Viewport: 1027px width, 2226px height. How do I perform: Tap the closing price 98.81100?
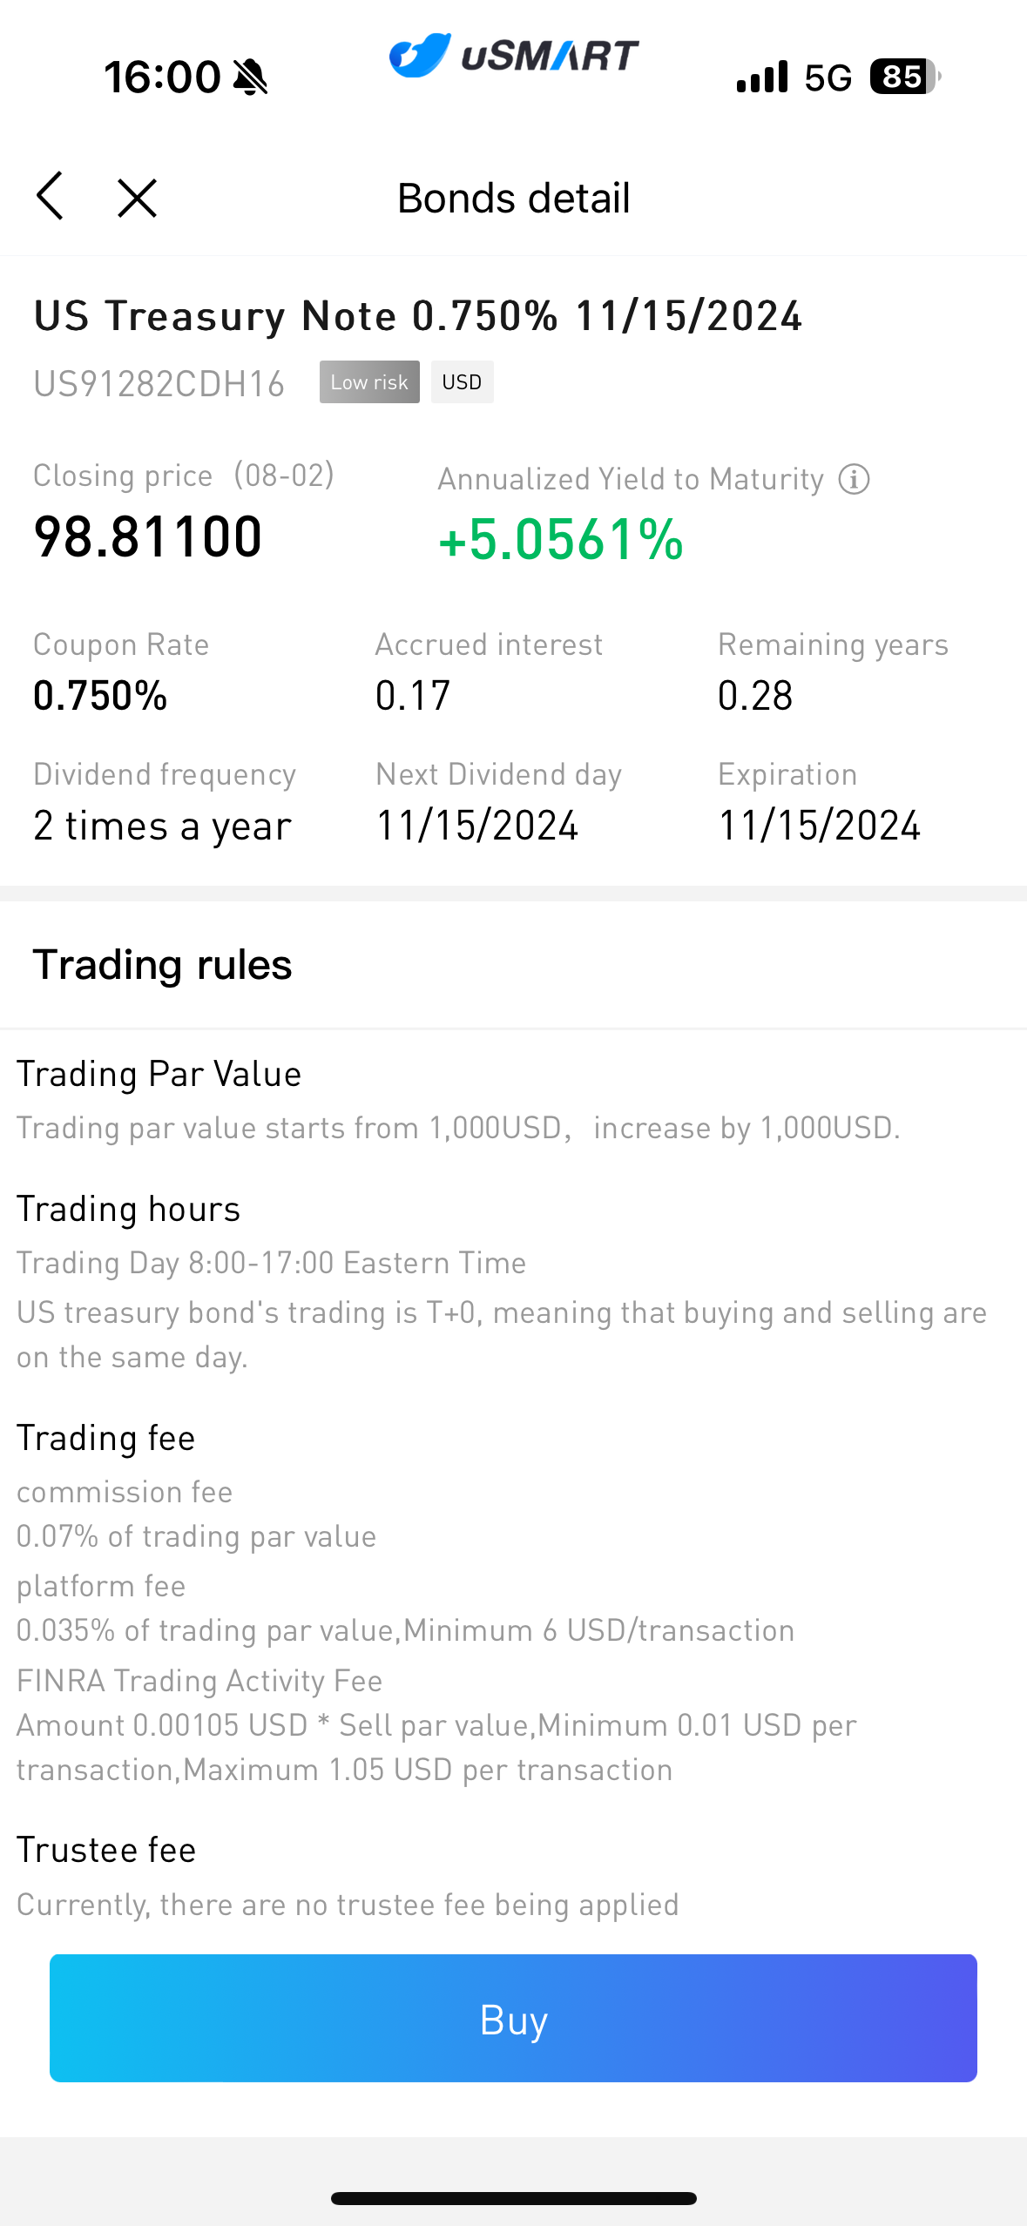[x=148, y=536]
